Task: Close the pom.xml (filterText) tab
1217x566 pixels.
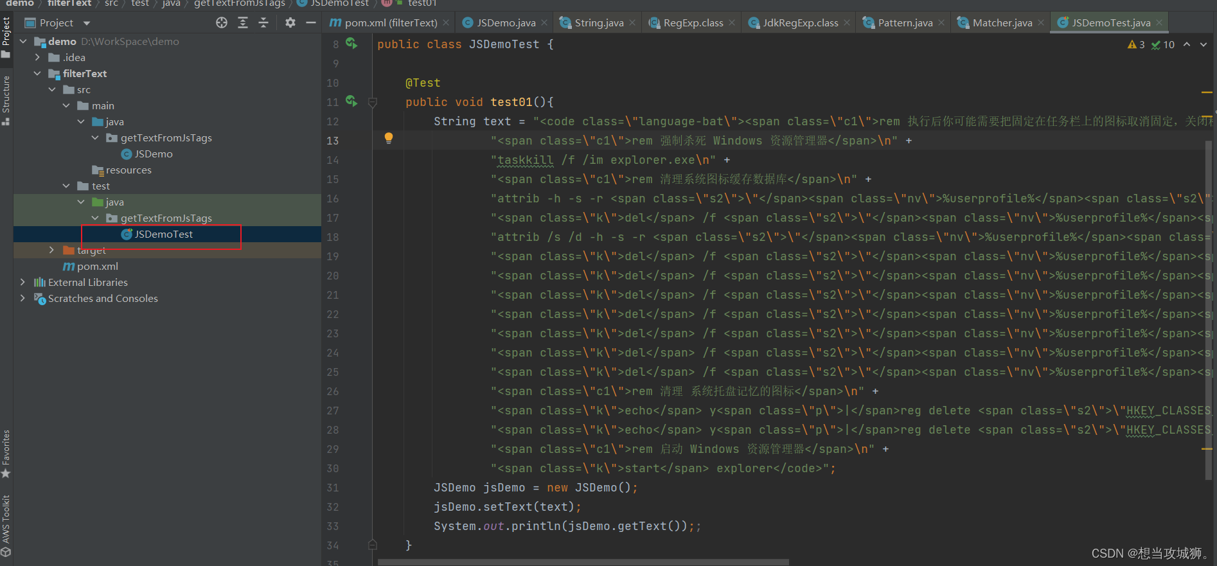Action: [446, 22]
